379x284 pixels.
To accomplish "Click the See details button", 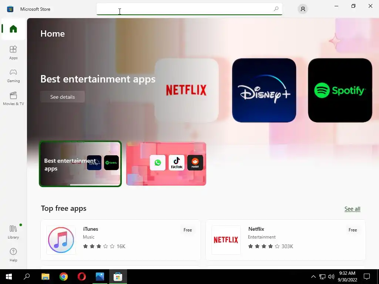I will (62, 97).
